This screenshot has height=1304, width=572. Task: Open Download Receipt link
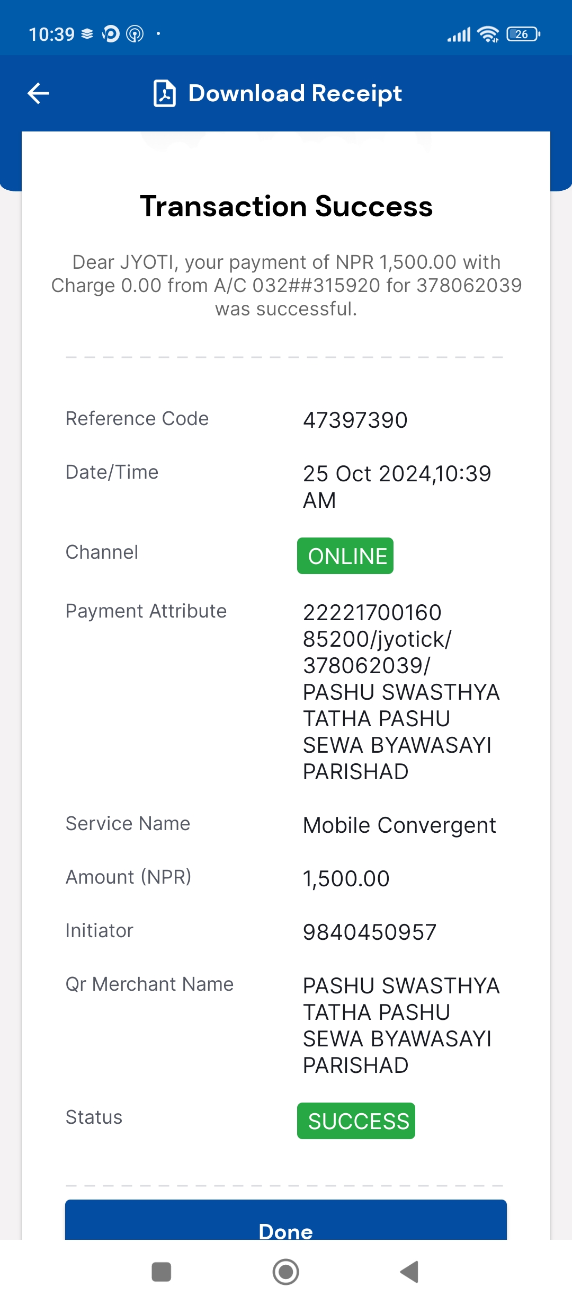(295, 93)
